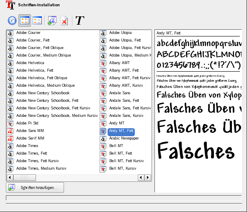Select Adobe Pi Std TrueType icon
Screen dimensions: 247x212
coord(10,124)
